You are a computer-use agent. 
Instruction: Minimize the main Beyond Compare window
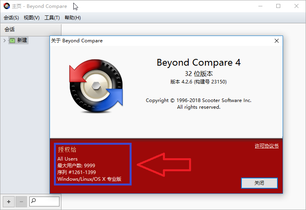pos(260,6)
